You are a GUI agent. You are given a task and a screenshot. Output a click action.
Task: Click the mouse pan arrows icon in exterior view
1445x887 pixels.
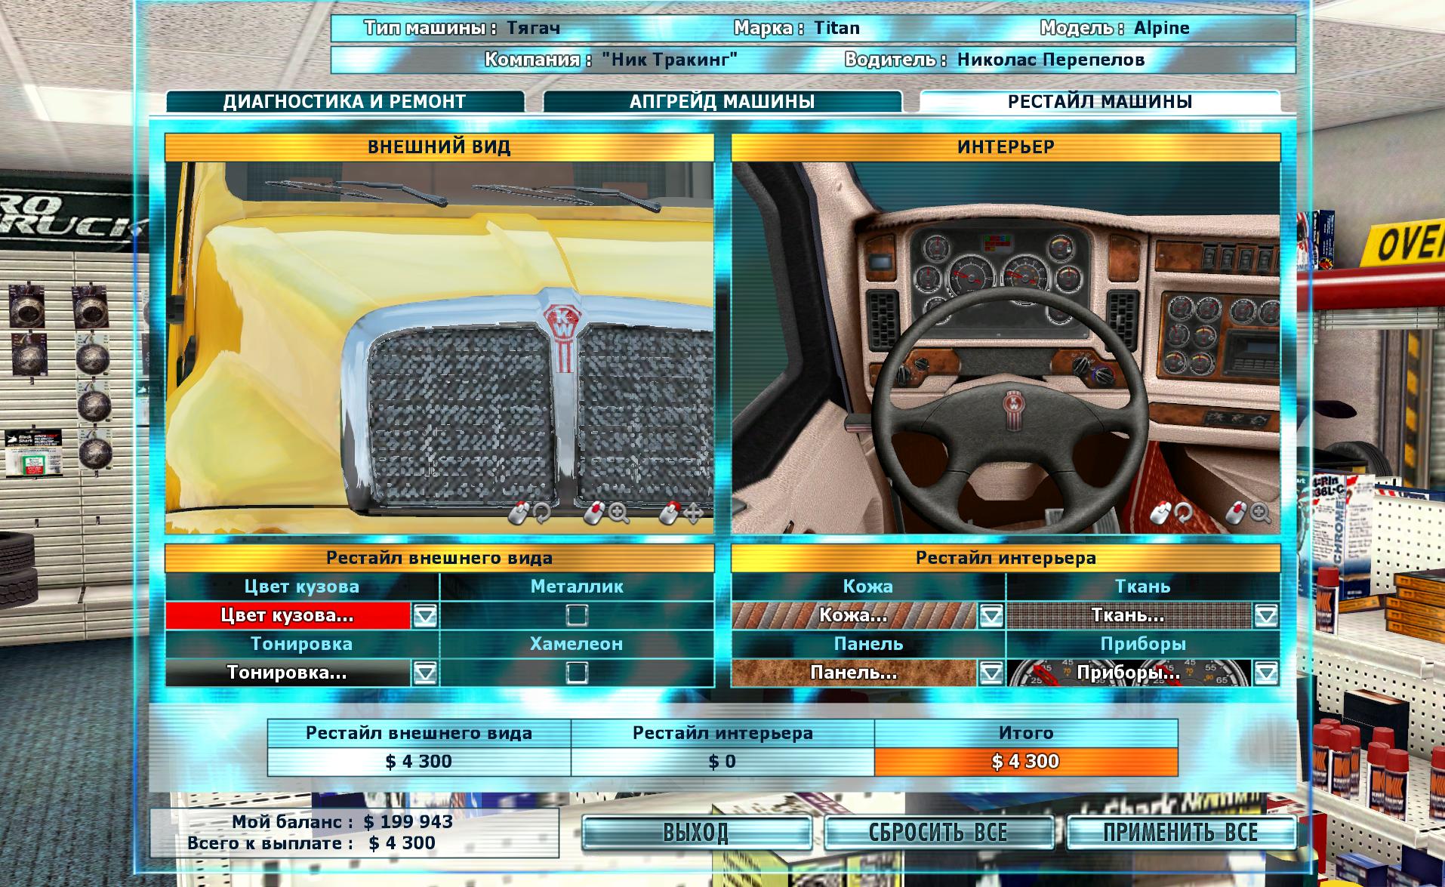tap(681, 513)
